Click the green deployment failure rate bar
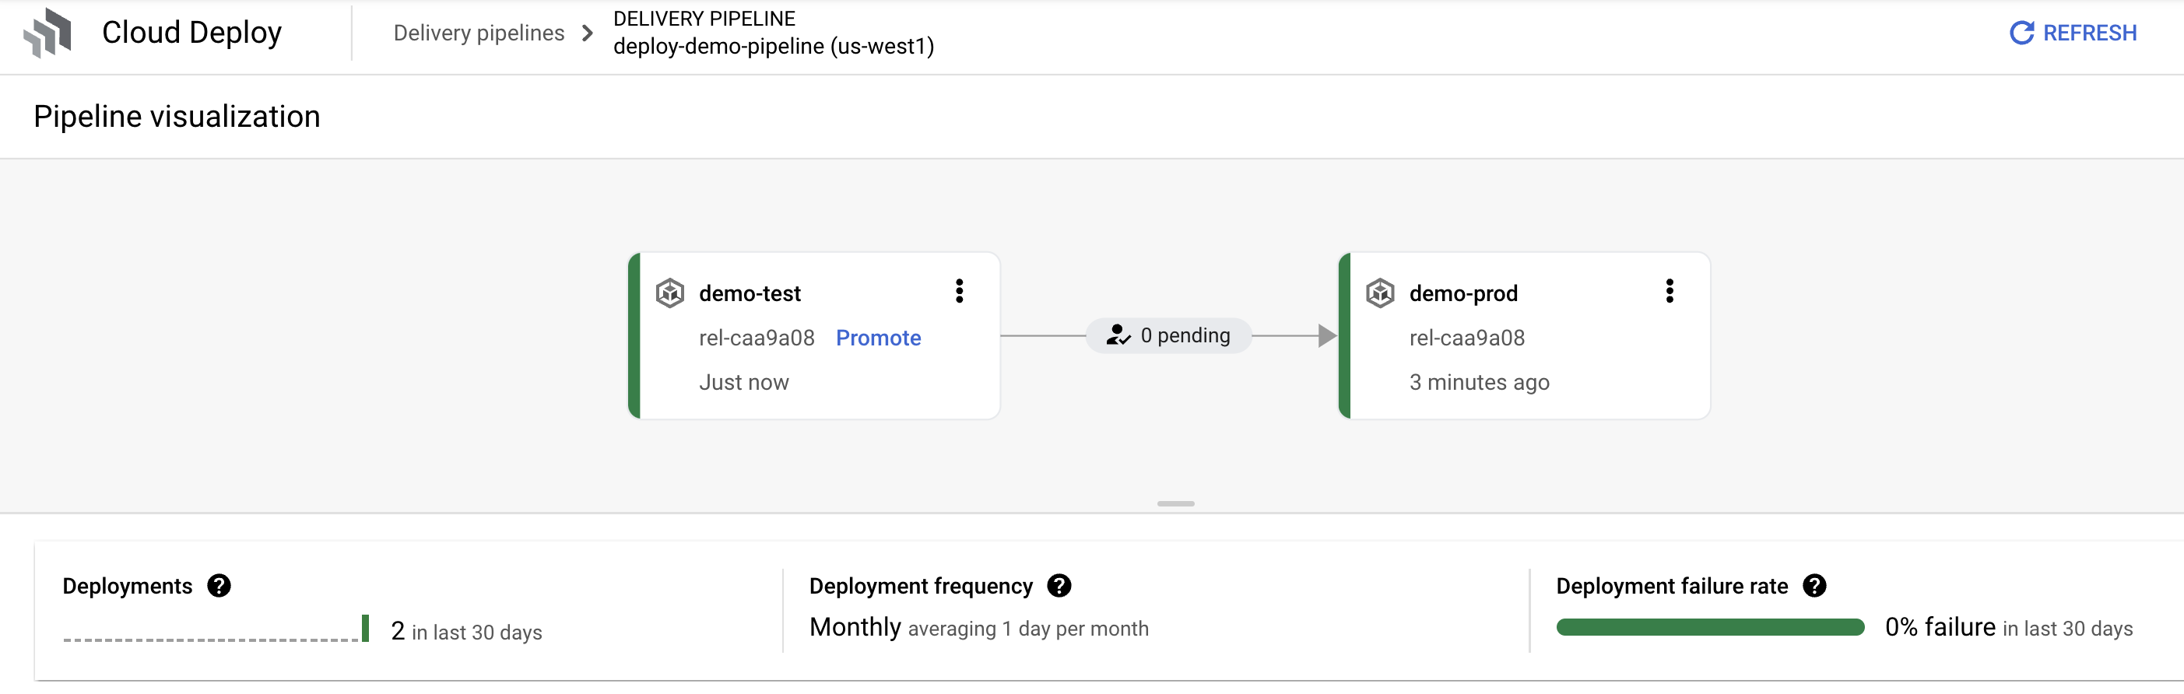 pyautogui.click(x=1709, y=627)
